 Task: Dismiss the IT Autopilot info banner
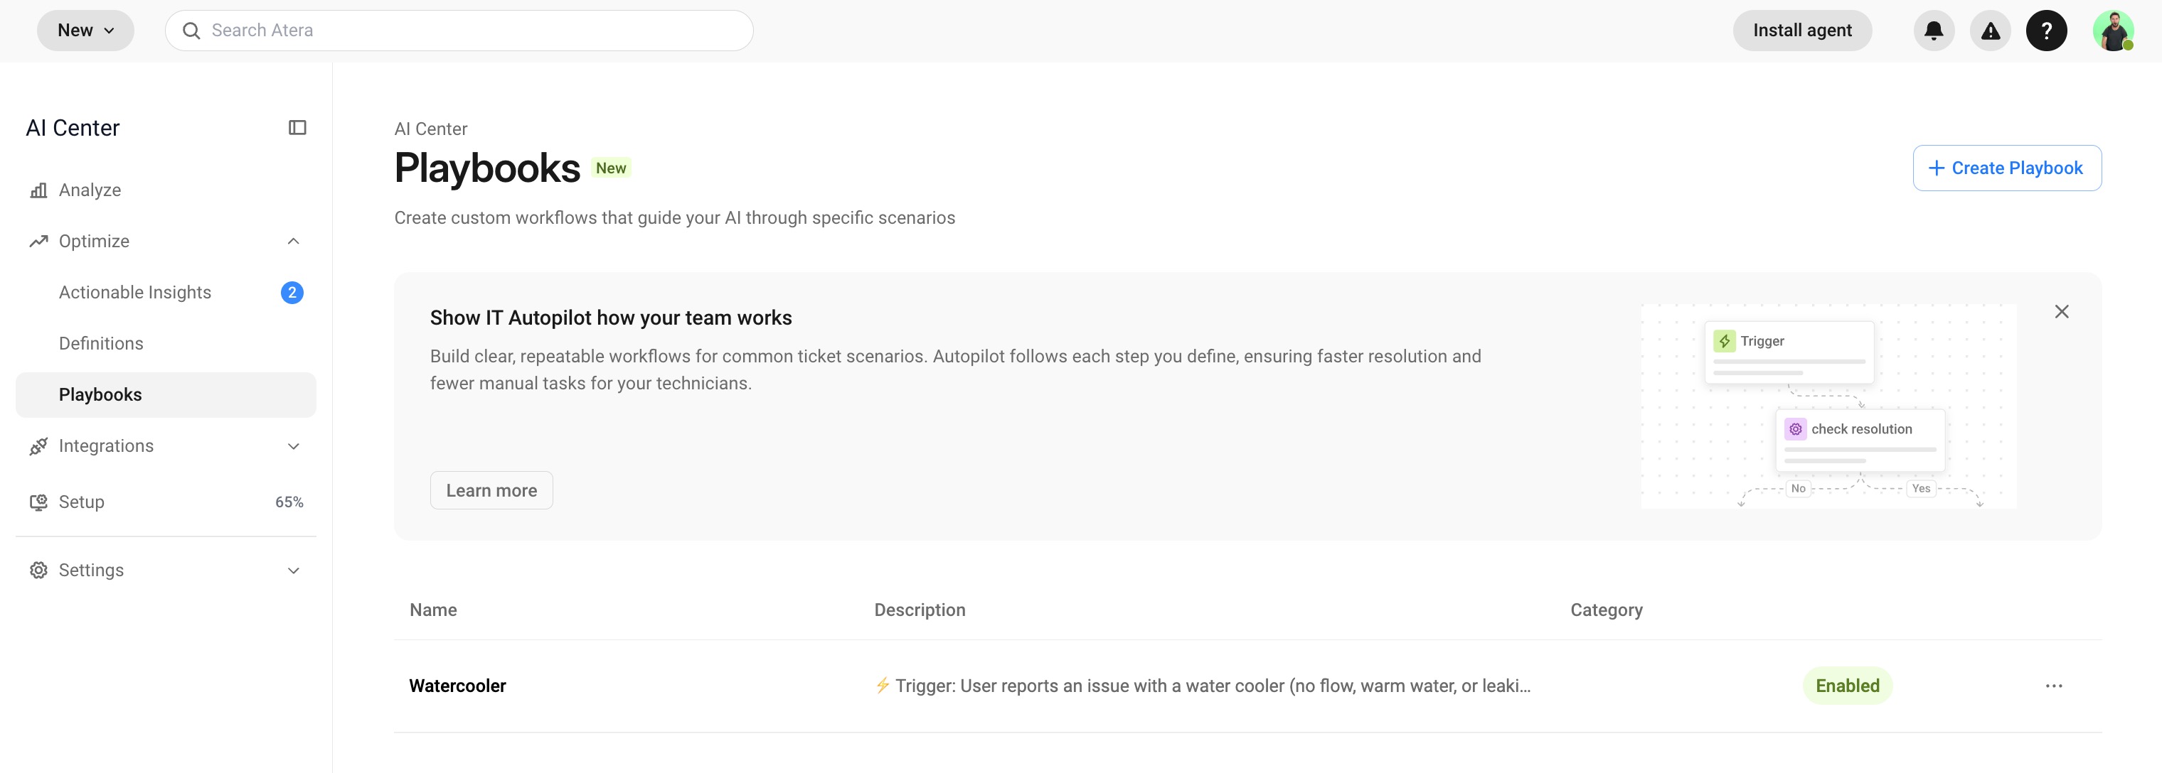(2061, 312)
